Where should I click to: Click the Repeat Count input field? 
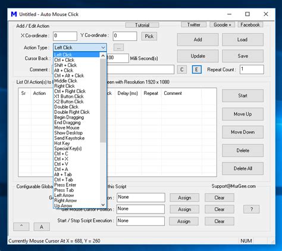pyautogui.click(x=252, y=69)
